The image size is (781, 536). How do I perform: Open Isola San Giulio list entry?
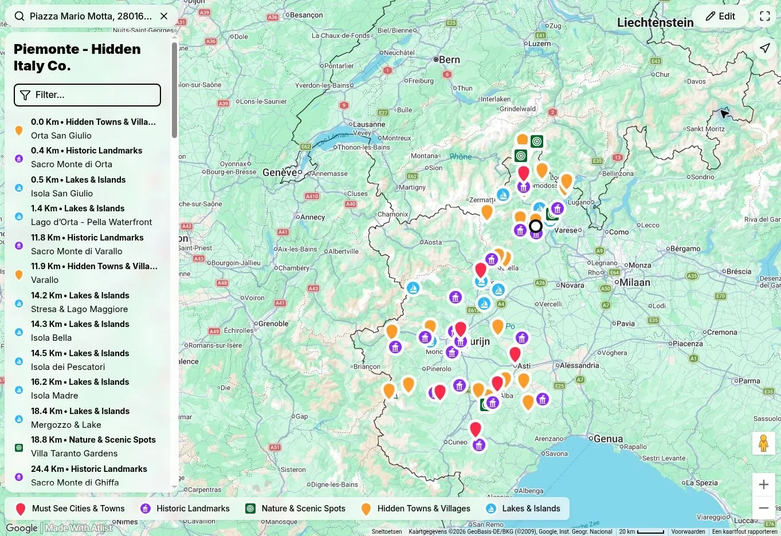tap(87, 187)
